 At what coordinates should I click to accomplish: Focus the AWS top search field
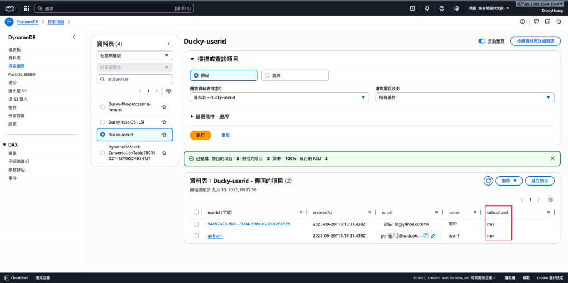(x=114, y=8)
